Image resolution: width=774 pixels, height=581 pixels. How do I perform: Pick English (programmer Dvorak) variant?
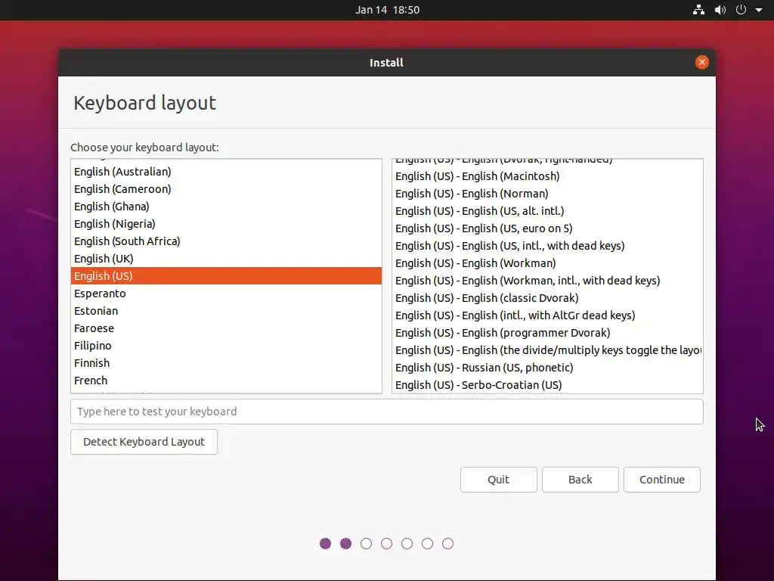pyautogui.click(x=547, y=333)
